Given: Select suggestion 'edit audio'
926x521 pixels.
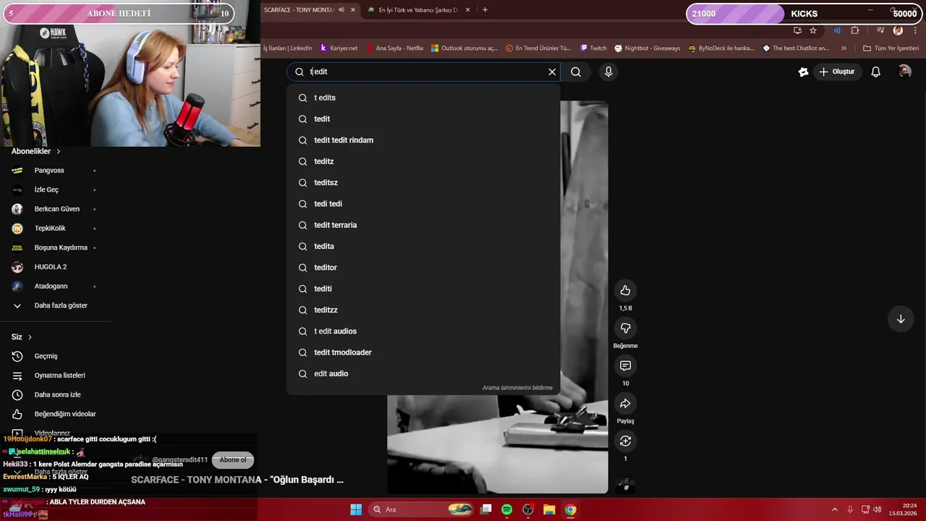Looking at the screenshot, I should pyautogui.click(x=423, y=373).
